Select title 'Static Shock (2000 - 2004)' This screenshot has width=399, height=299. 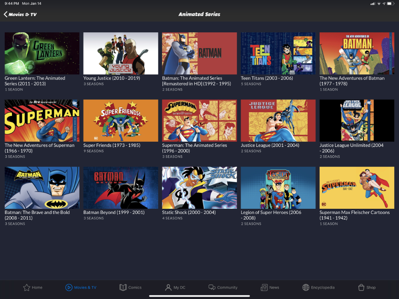(x=189, y=212)
